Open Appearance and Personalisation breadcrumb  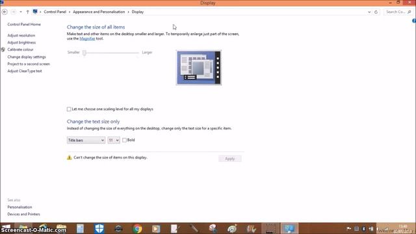click(99, 12)
